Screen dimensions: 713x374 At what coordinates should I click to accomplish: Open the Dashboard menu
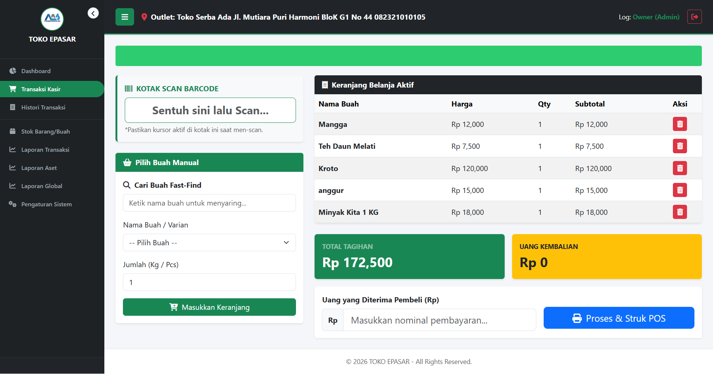coord(52,71)
